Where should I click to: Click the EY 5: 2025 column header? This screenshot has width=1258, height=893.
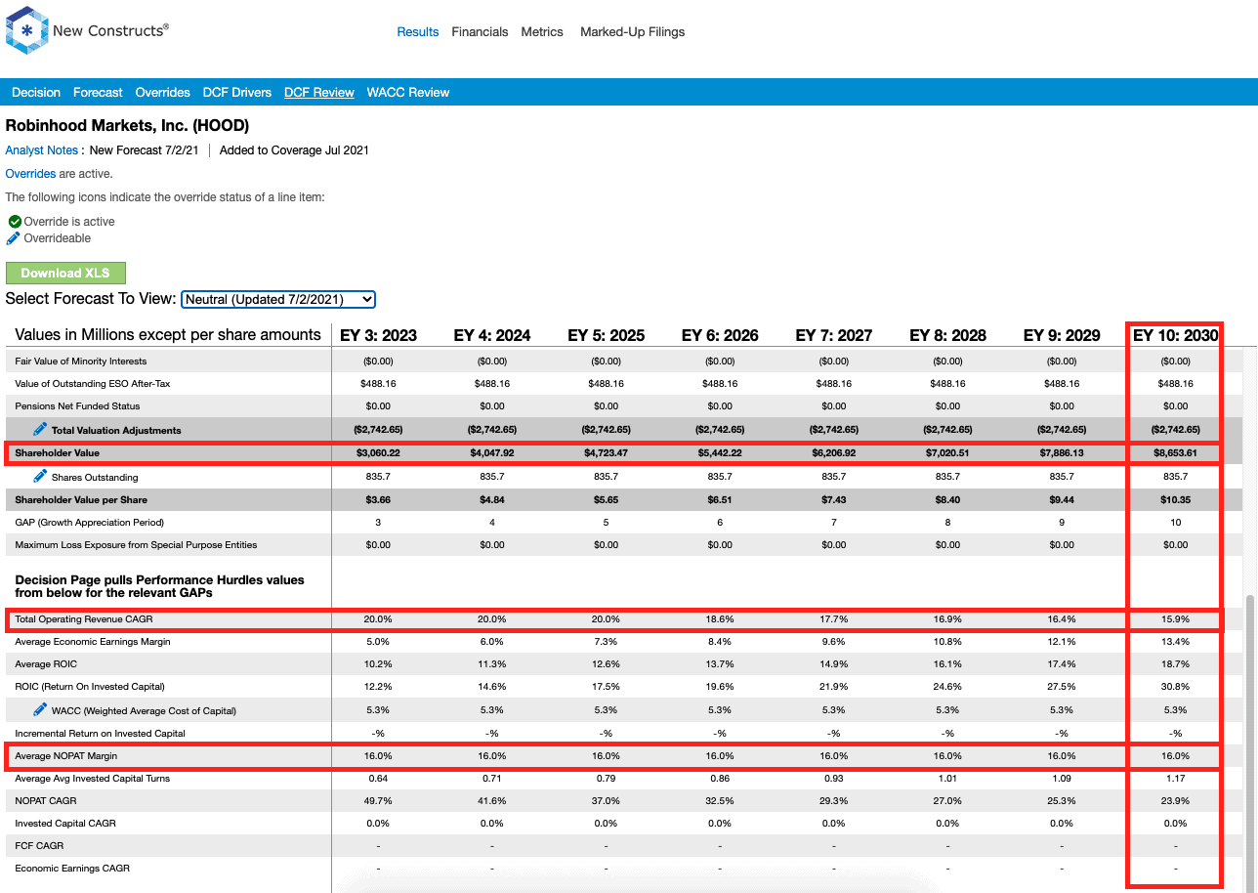click(607, 335)
